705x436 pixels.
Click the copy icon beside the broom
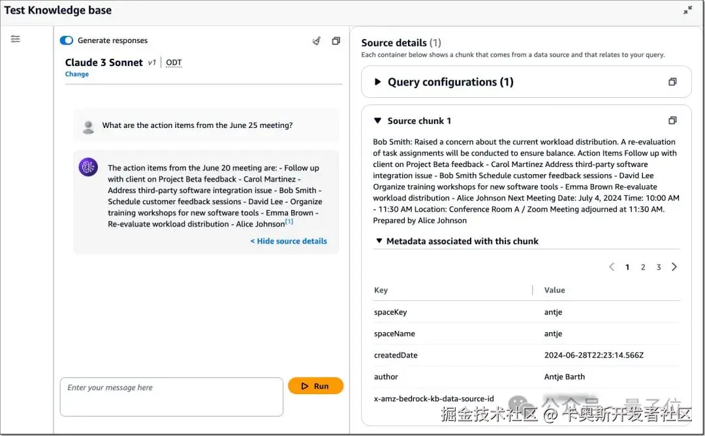(336, 41)
